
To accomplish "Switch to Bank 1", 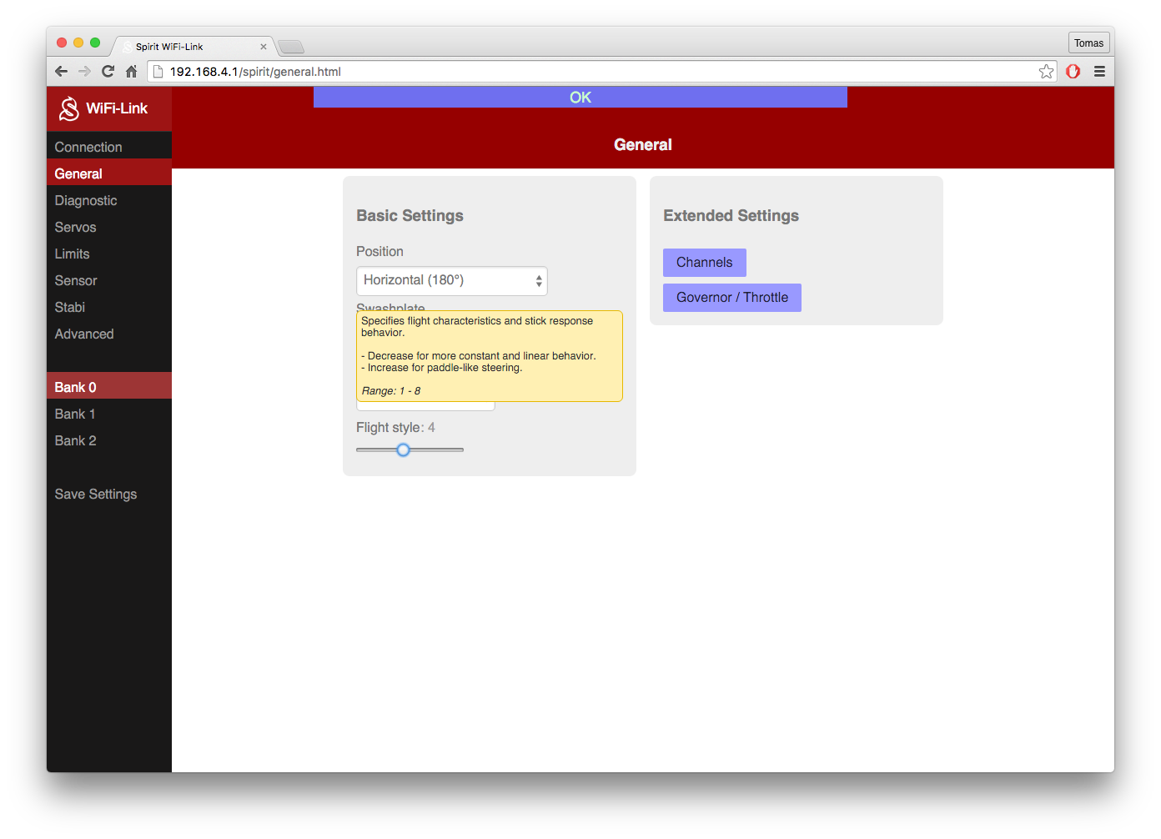I will pyautogui.click(x=75, y=414).
